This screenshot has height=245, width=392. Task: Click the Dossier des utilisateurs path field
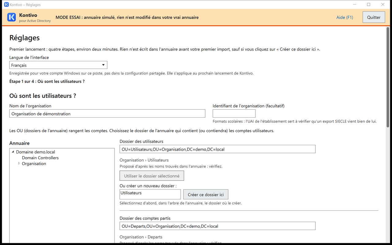217,149
